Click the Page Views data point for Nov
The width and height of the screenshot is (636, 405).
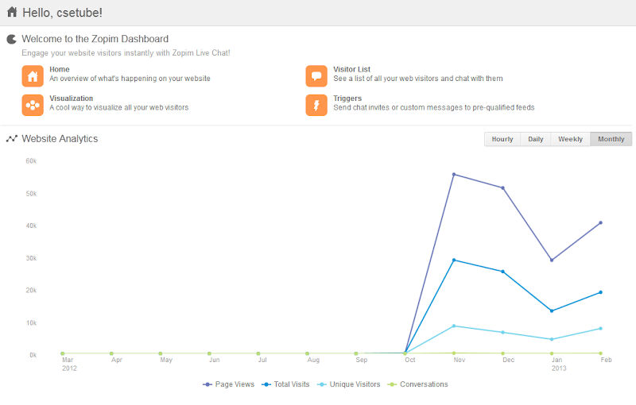click(x=454, y=175)
